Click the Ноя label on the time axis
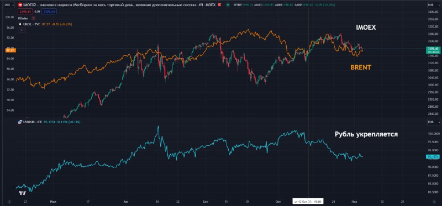The width and height of the screenshot is (442, 206). [354, 202]
